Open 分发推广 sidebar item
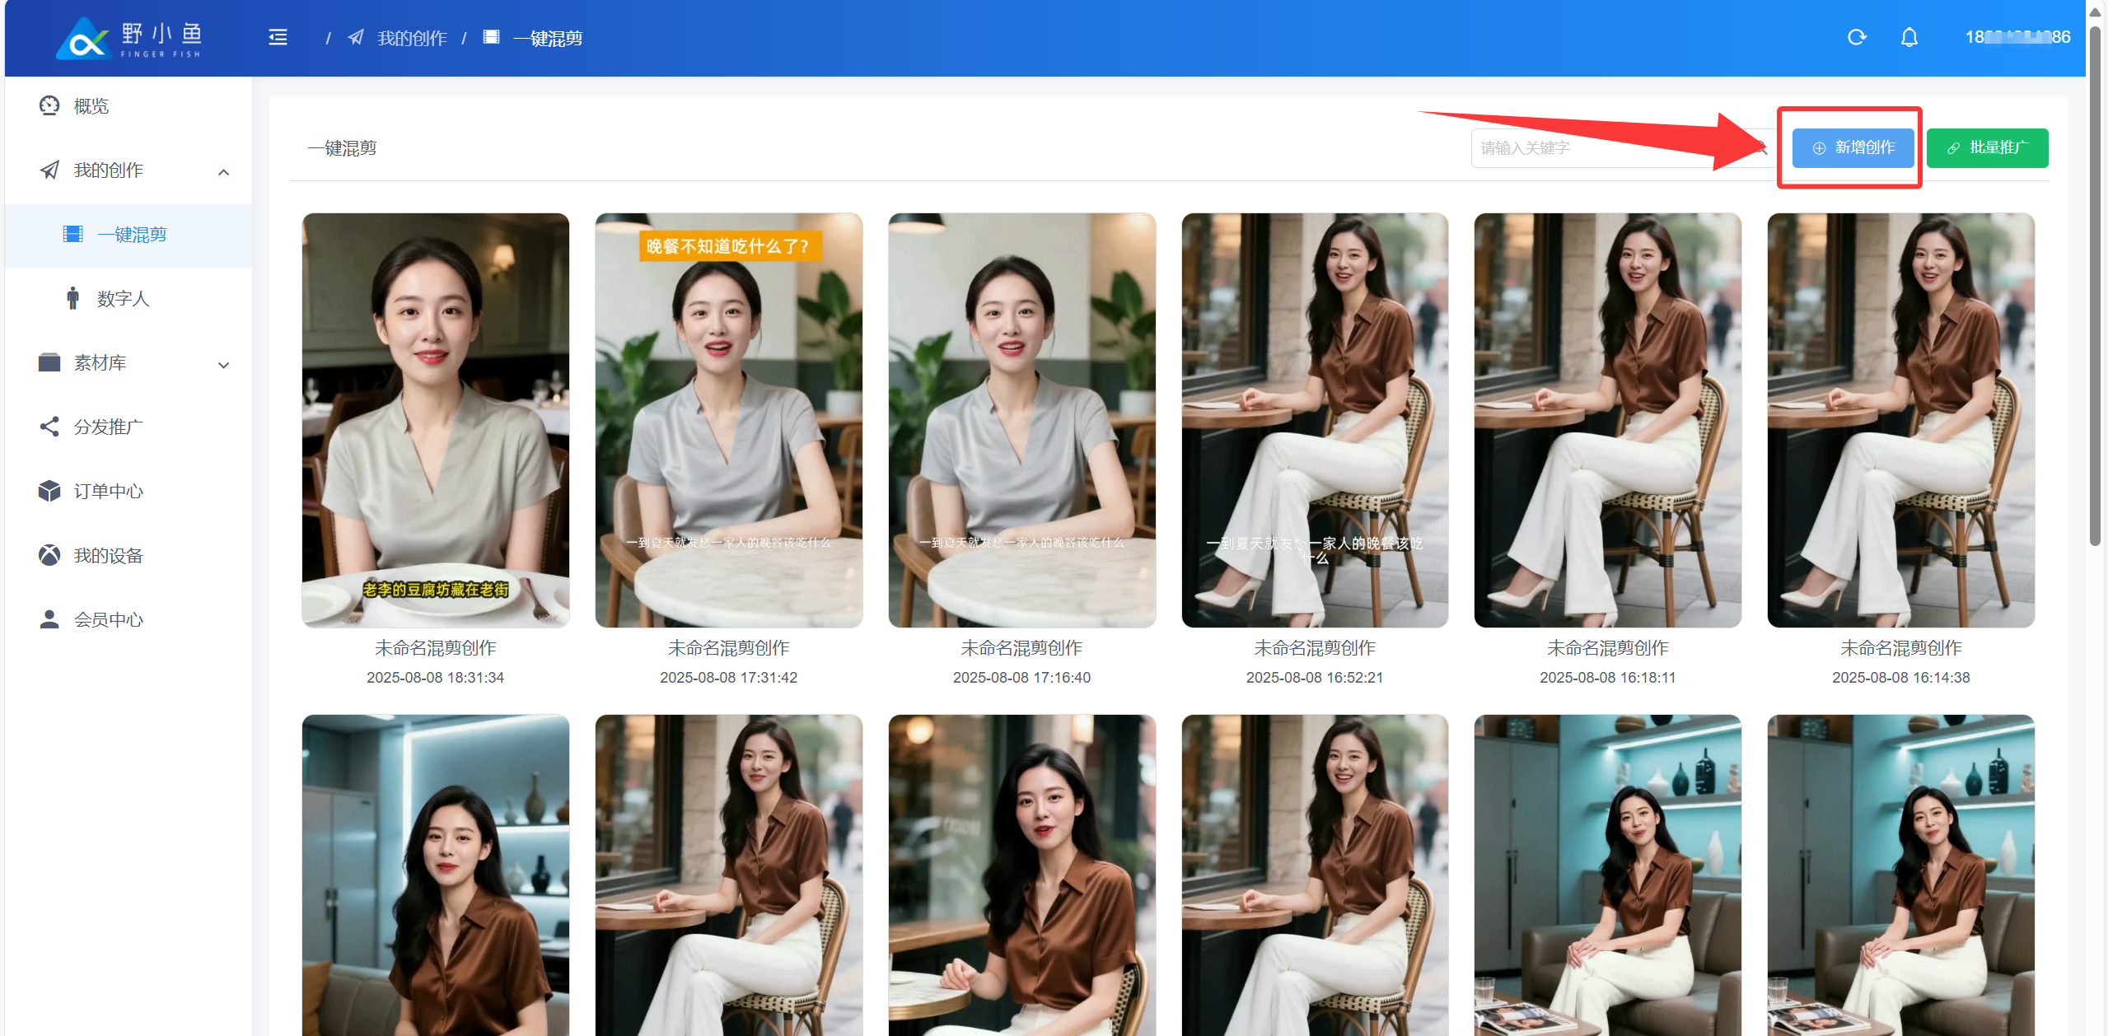 [108, 427]
